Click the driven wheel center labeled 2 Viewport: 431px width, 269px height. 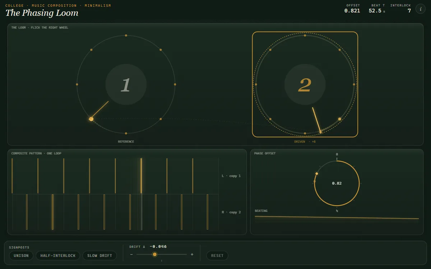click(305, 85)
